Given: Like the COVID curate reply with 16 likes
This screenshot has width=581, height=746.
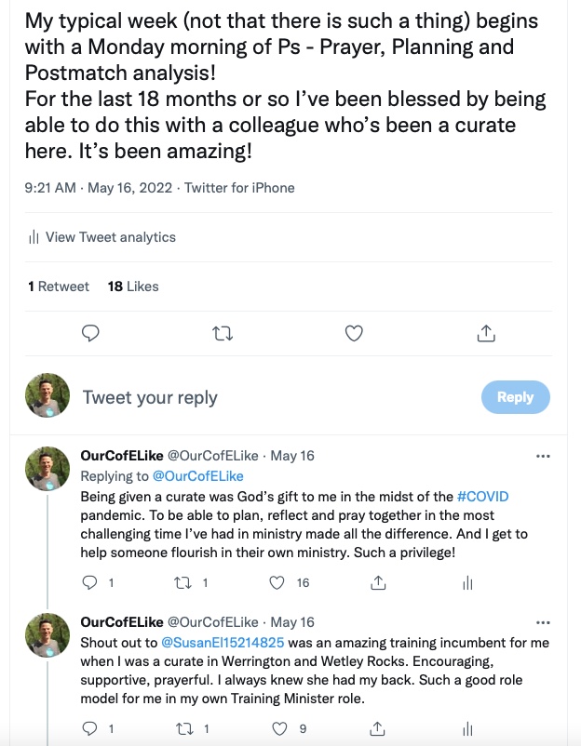Looking at the screenshot, I should click(x=277, y=583).
